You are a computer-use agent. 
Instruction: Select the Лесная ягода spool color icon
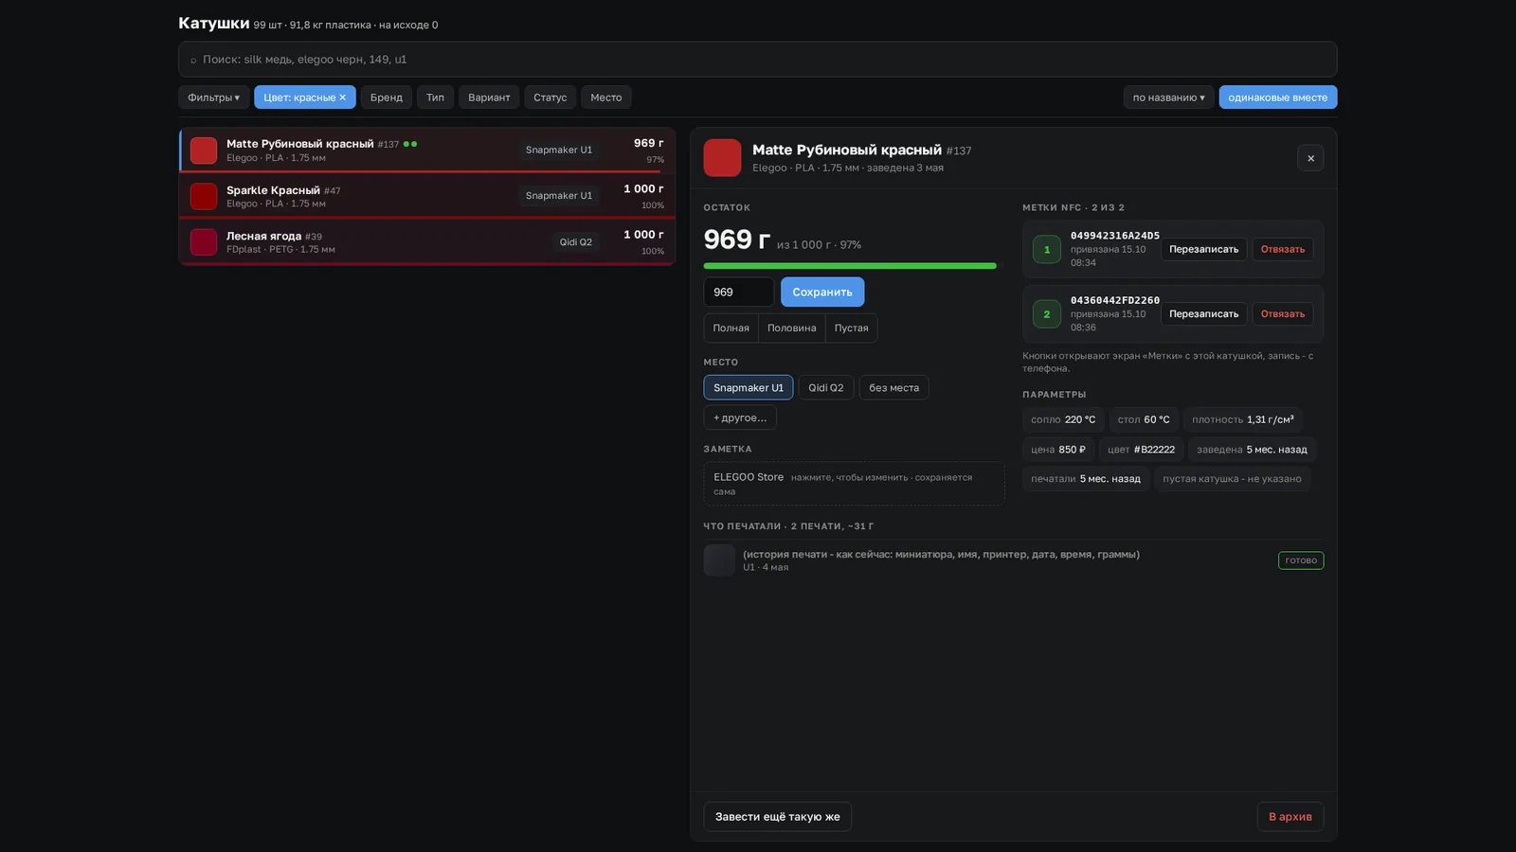(204, 242)
